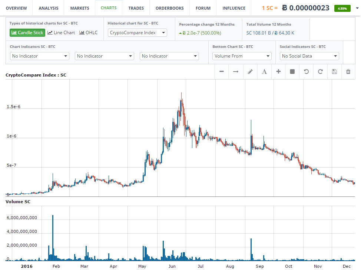Delete drawings with the trash icon
The height and width of the screenshot is (270, 361).
(348, 72)
